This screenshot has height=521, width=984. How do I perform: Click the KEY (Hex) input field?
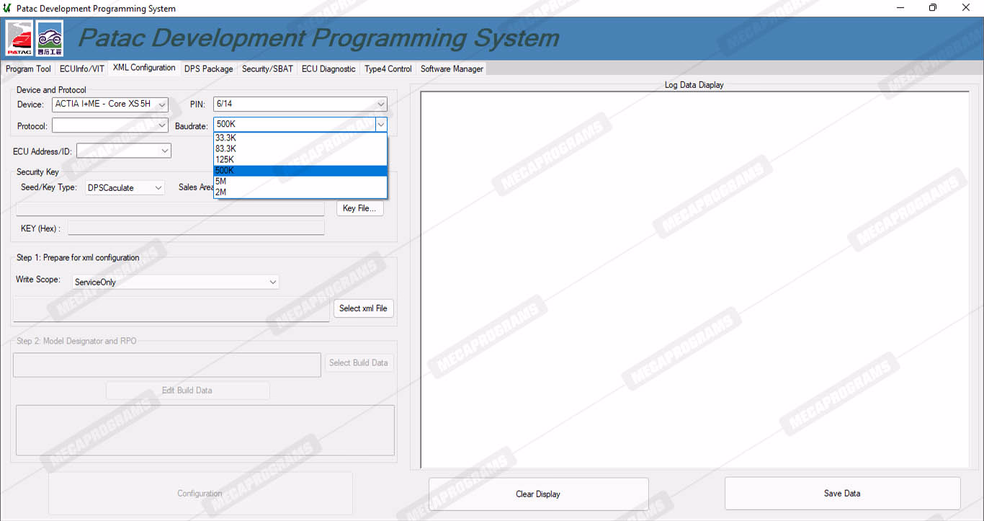196,228
